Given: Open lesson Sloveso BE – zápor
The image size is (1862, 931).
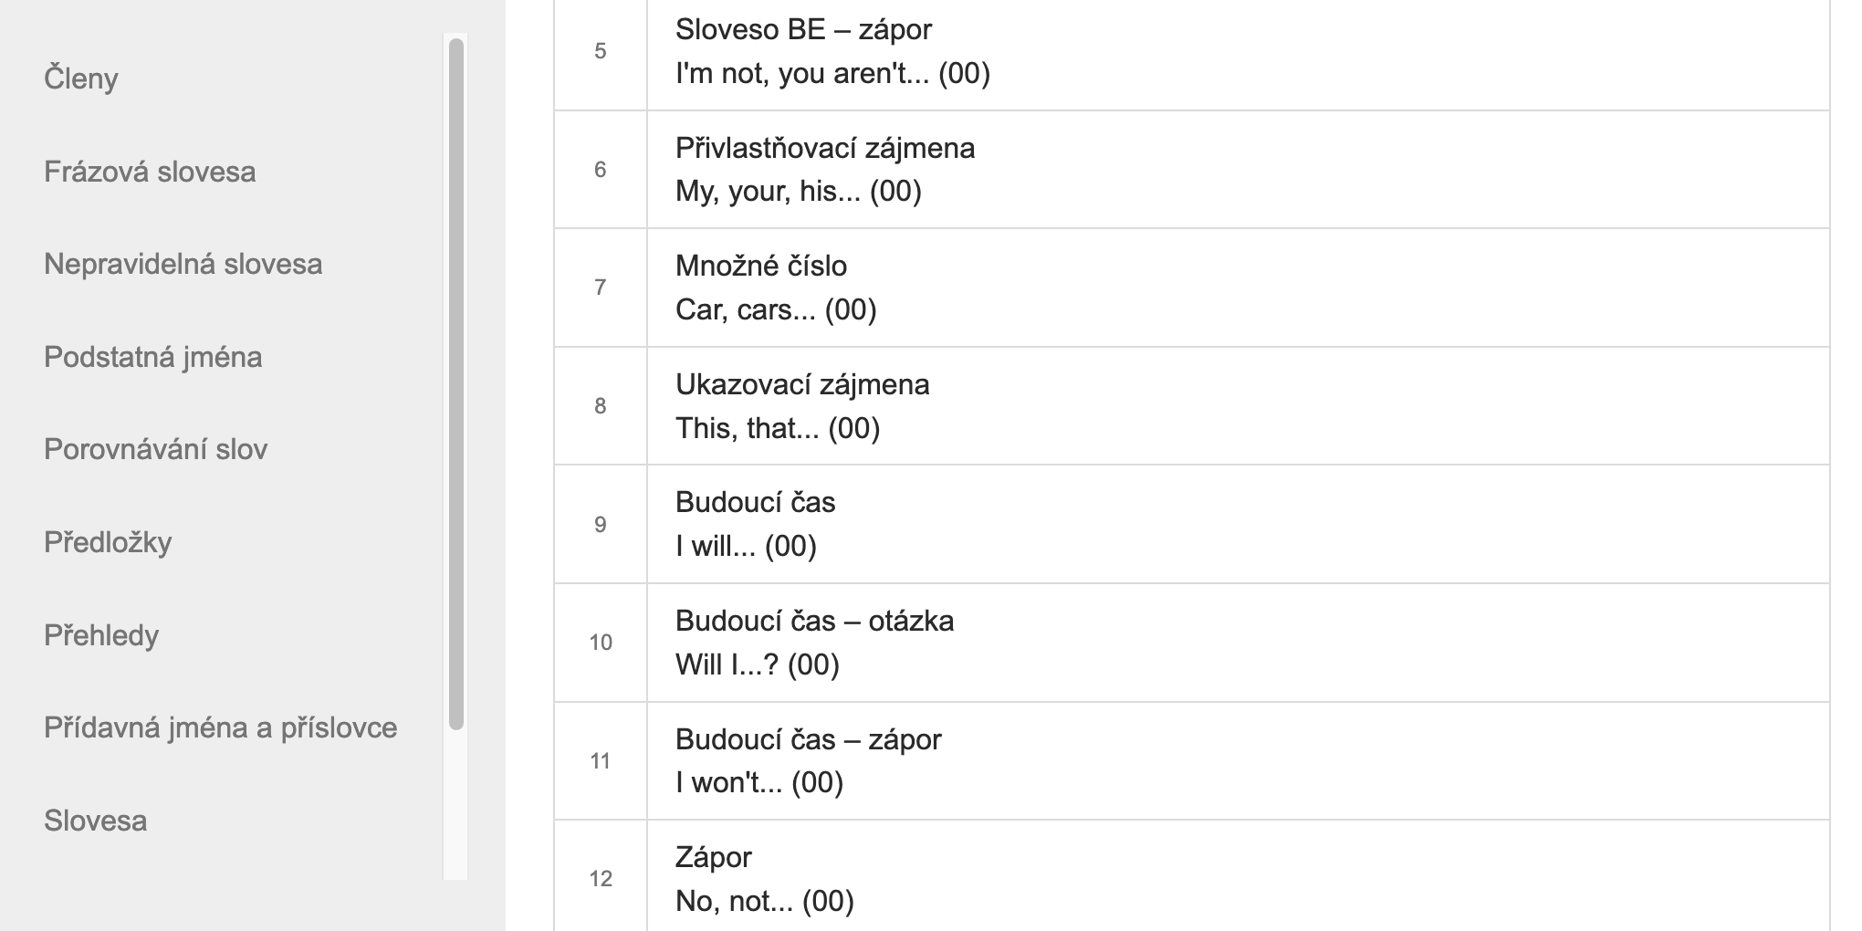Looking at the screenshot, I should click(803, 30).
